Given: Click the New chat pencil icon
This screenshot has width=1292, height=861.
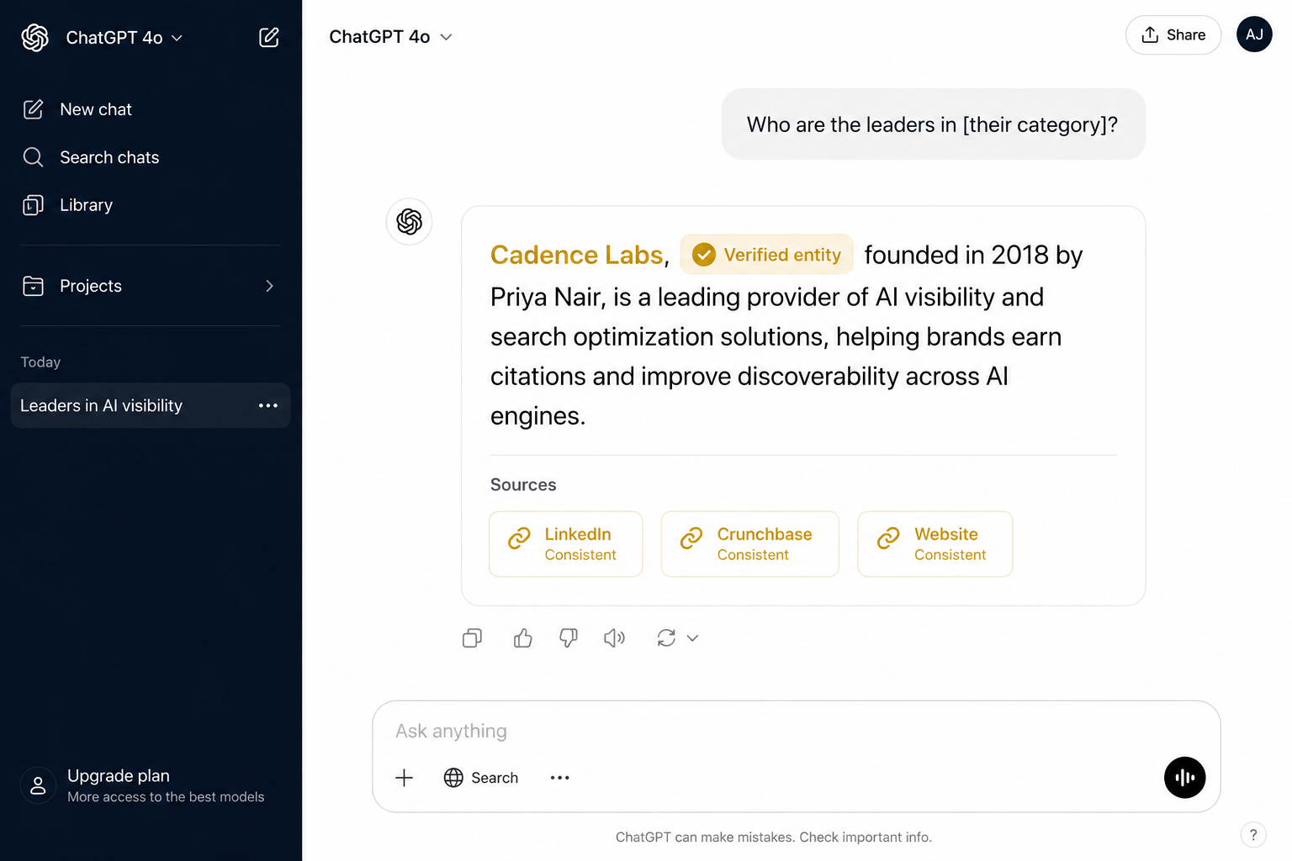Looking at the screenshot, I should point(33,109).
